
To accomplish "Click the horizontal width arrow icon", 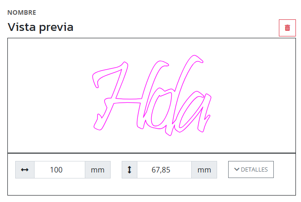I will pyautogui.click(x=25, y=170).
